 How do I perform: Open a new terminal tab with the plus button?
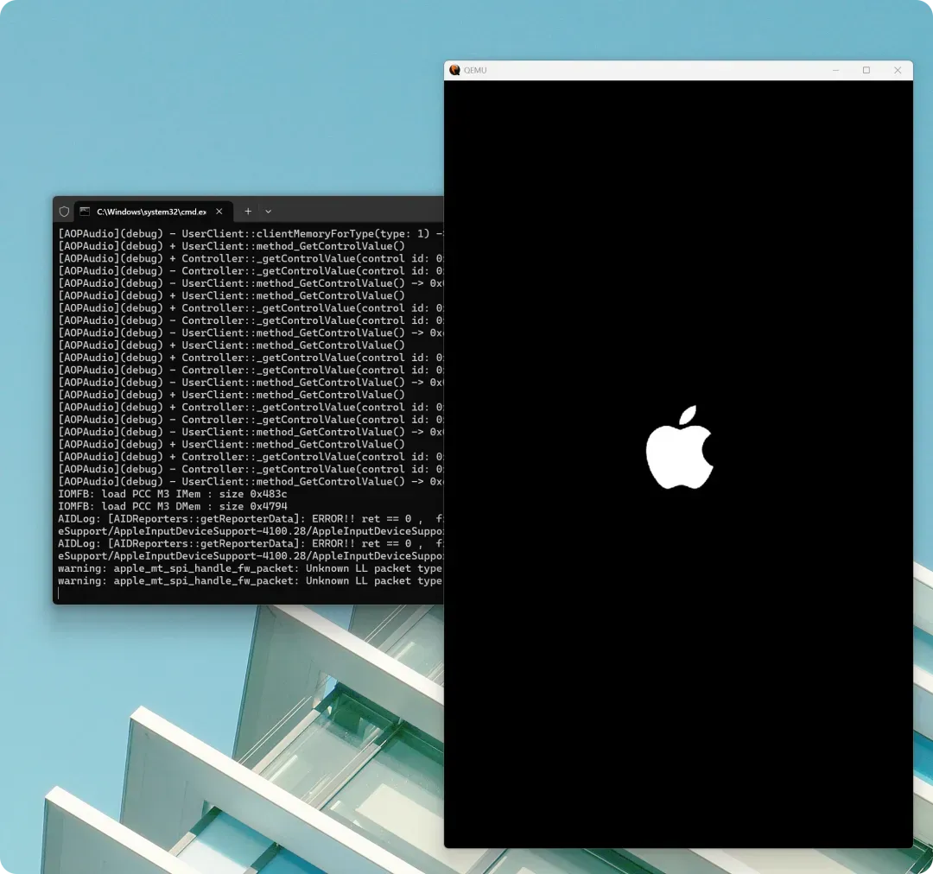point(248,212)
